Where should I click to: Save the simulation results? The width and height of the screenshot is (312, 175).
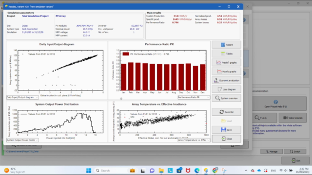click(x=226, y=130)
